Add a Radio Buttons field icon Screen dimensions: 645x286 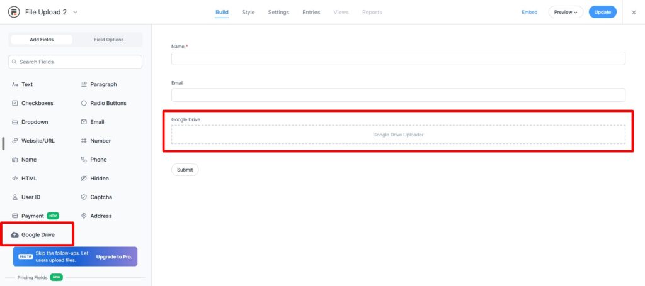(x=84, y=104)
